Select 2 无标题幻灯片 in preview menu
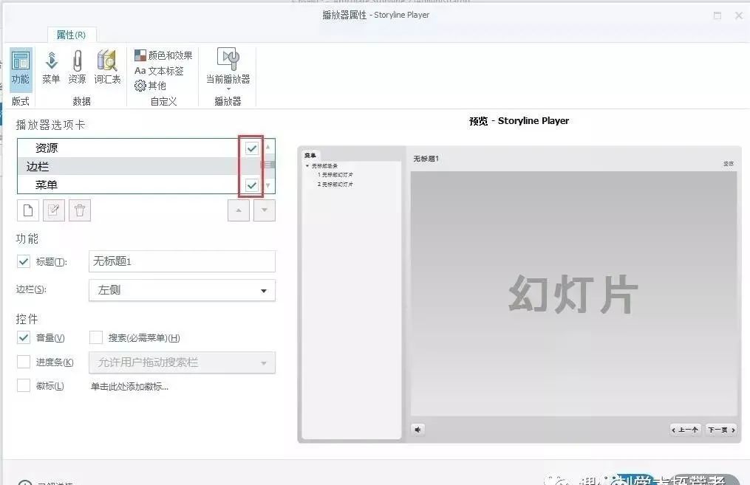This screenshot has height=485, width=750. (335, 184)
